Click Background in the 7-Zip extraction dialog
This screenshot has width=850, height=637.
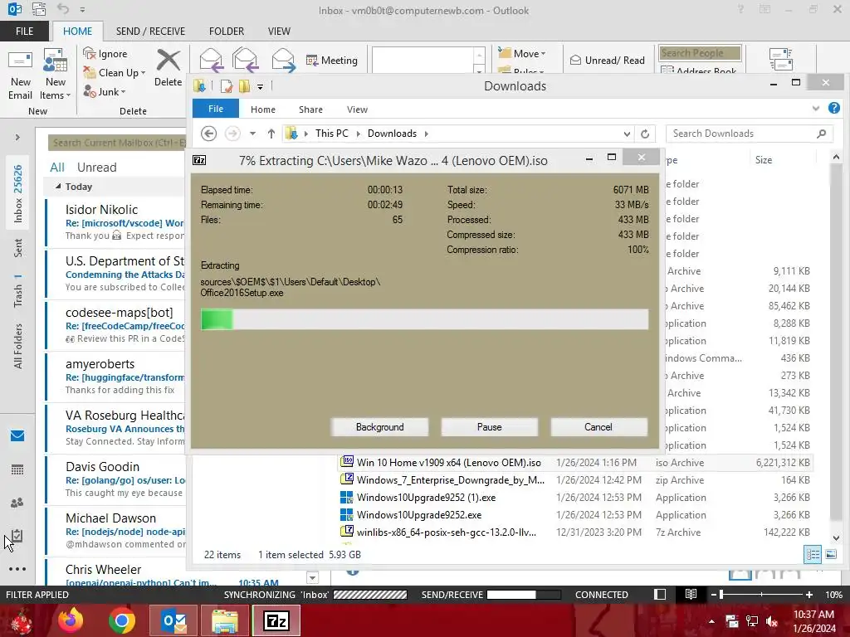pyautogui.click(x=379, y=427)
